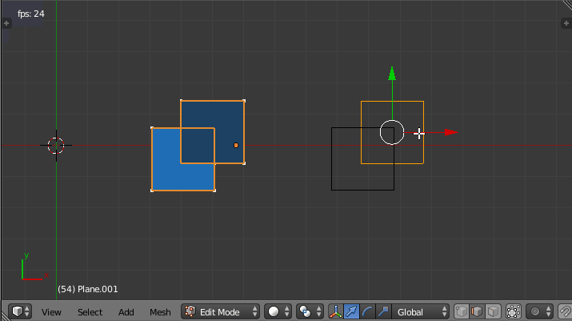Switch to vertex select mode

(x=461, y=311)
